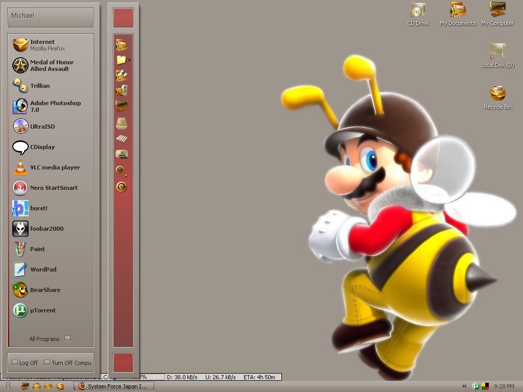Click the monitor icon in the red sidebar

[x=122, y=106]
